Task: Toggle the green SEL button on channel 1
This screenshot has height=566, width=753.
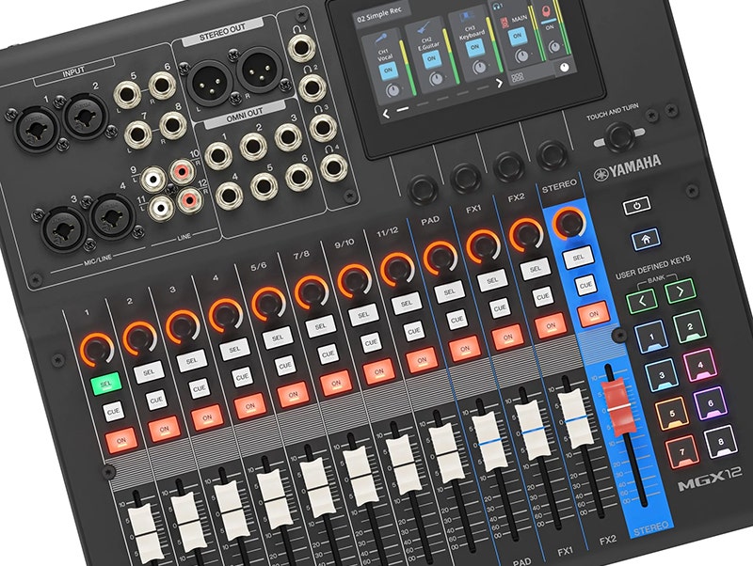Action: [105, 384]
